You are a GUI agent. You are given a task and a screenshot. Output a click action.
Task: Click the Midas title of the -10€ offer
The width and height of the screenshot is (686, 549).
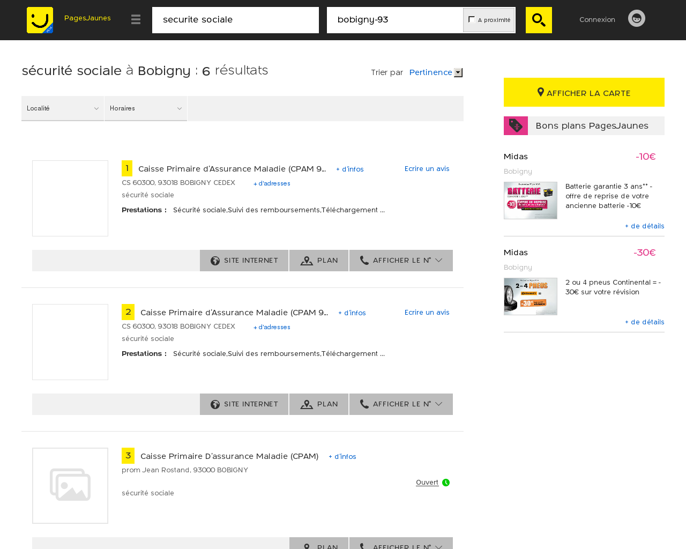(516, 157)
